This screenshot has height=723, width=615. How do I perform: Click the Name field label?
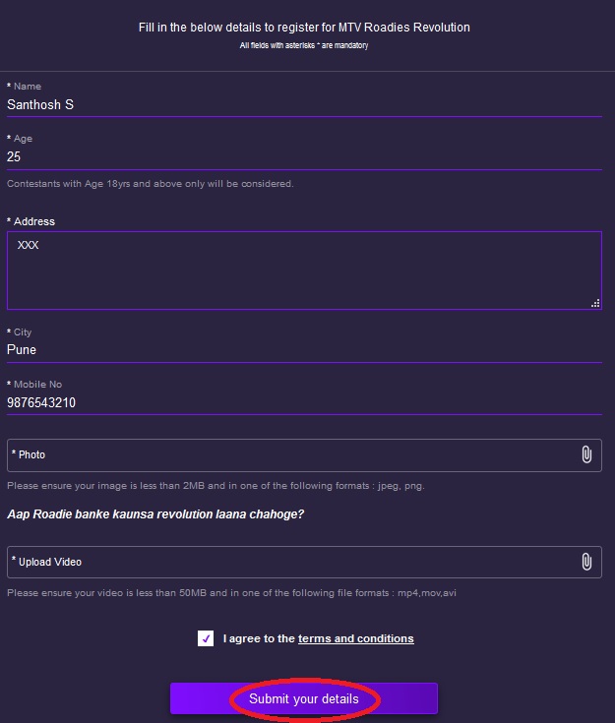[27, 87]
